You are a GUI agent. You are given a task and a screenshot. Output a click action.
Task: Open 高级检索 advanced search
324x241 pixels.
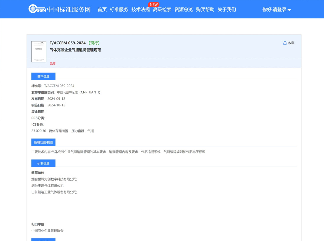[x=162, y=9]
